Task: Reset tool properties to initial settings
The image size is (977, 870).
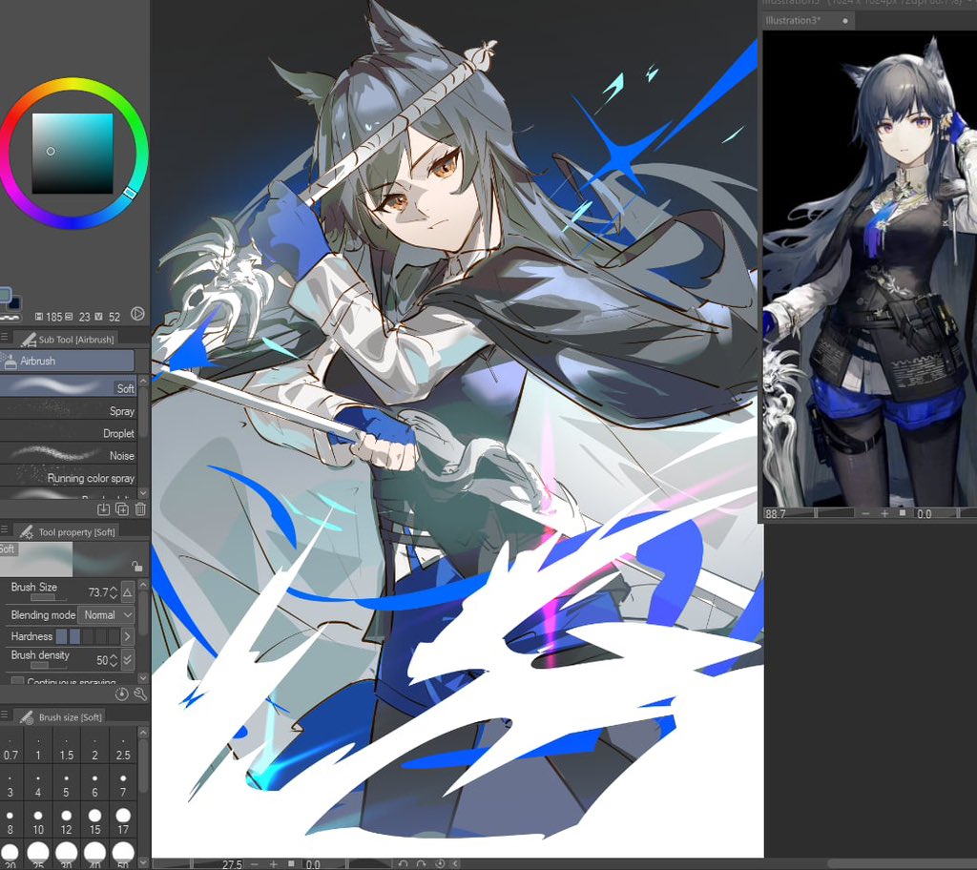Action: click(x=122, y=694)
